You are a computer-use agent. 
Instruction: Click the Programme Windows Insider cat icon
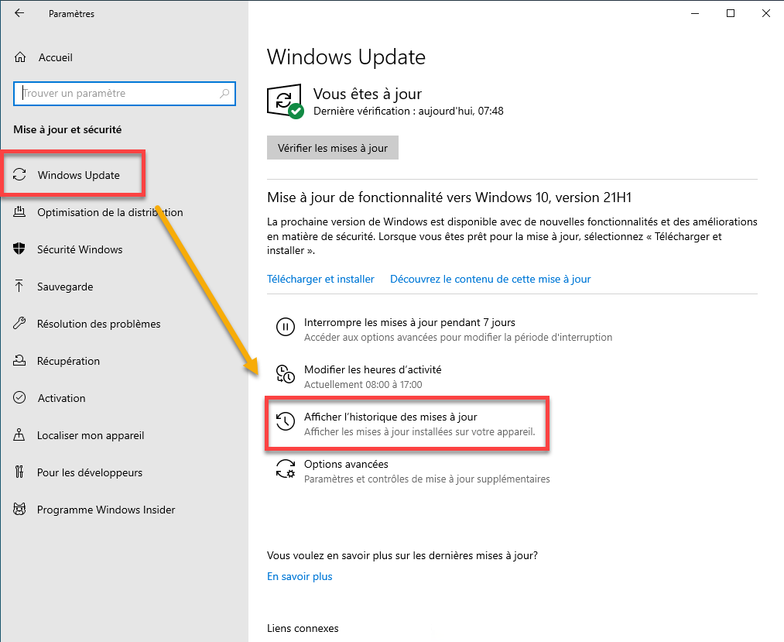click(19, 509)
